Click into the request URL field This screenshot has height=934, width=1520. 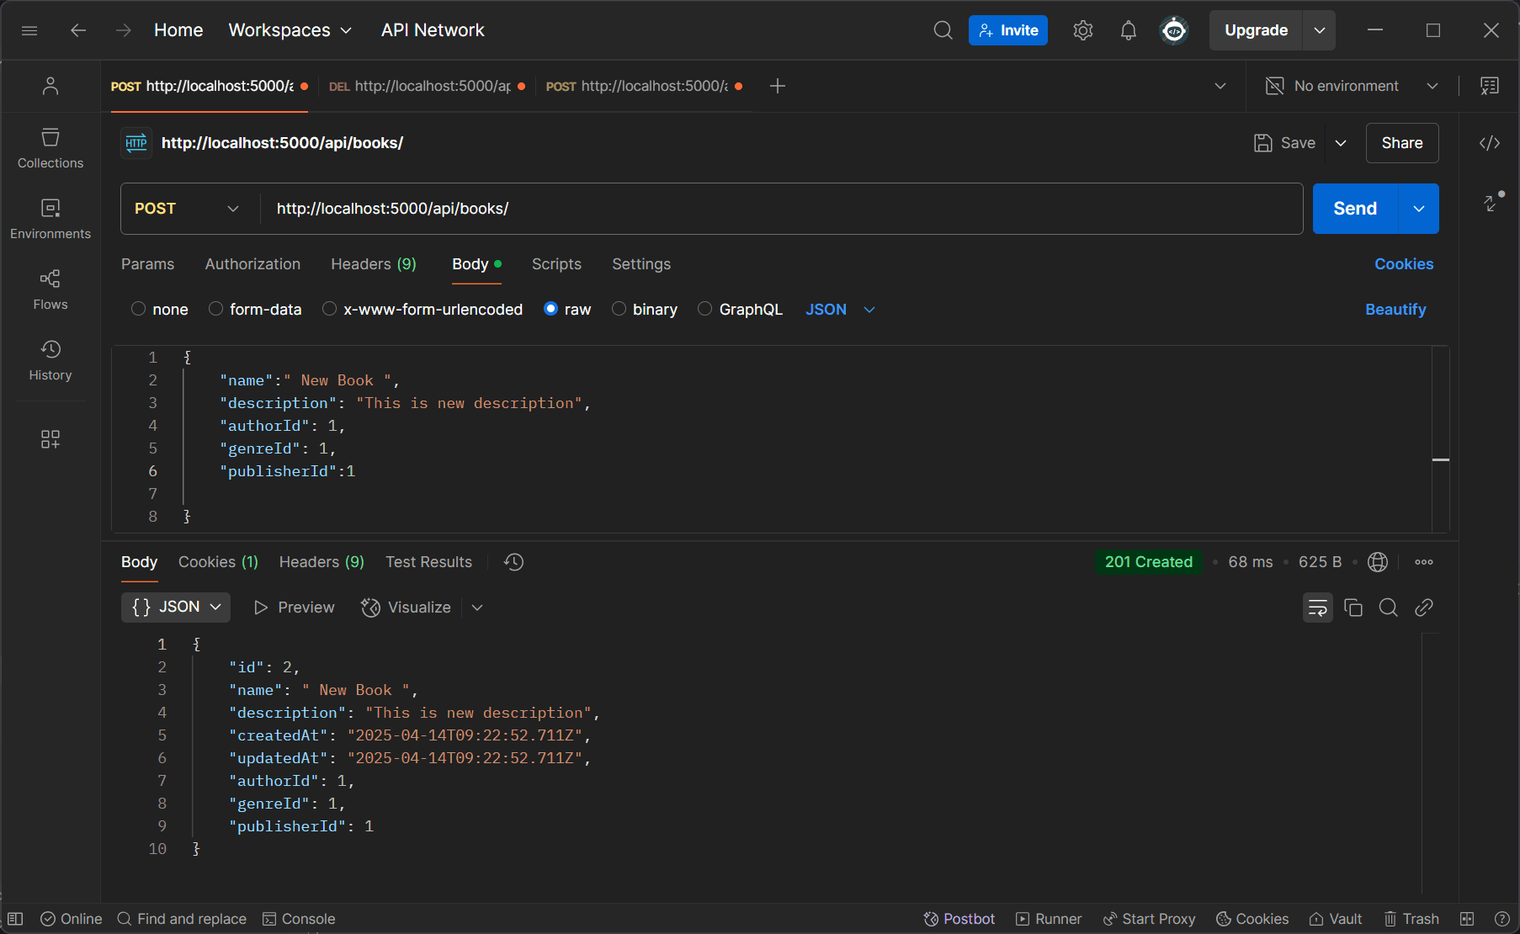783,209
